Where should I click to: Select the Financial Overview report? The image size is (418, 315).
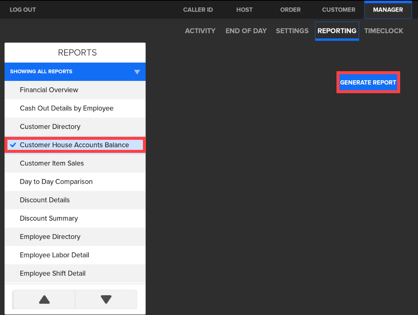(49, 90)
